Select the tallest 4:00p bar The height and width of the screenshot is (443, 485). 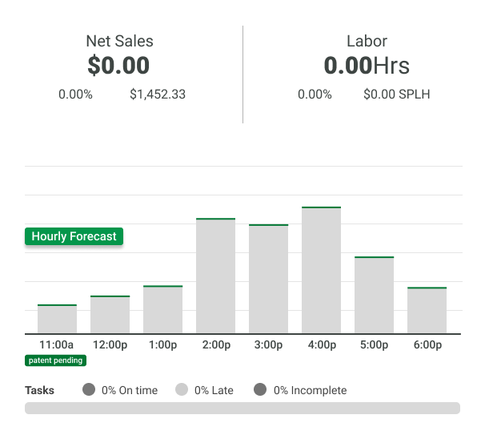(x=321, y=270)
